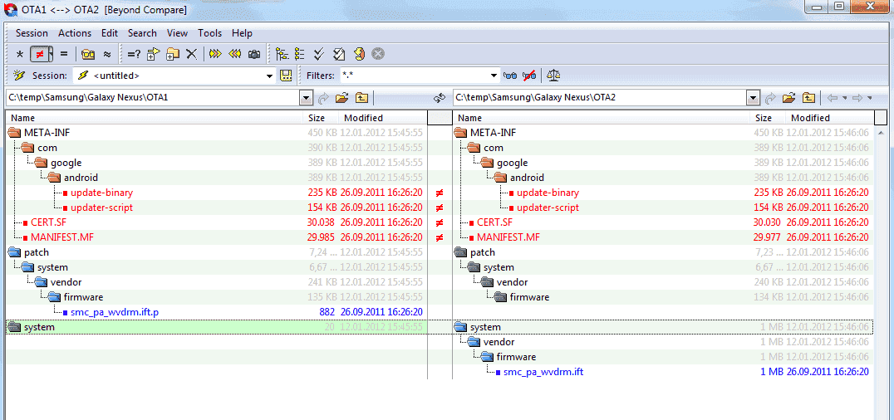Click the Copy to Folder toolbar icon
The height and width of the screenshot is (420, 894).
point(173,54)
